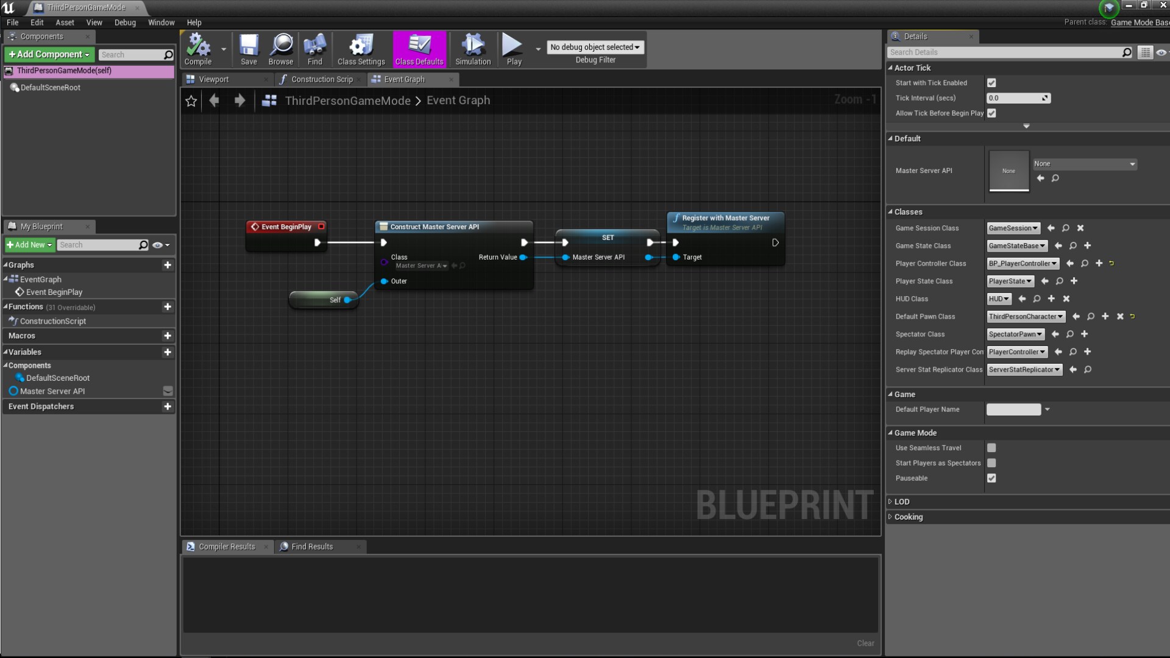This screenshot has width=1170, height=658.
Task: Toggle the Pauseable checkbox
Action: pyautogui.click(x=991, y=478)
